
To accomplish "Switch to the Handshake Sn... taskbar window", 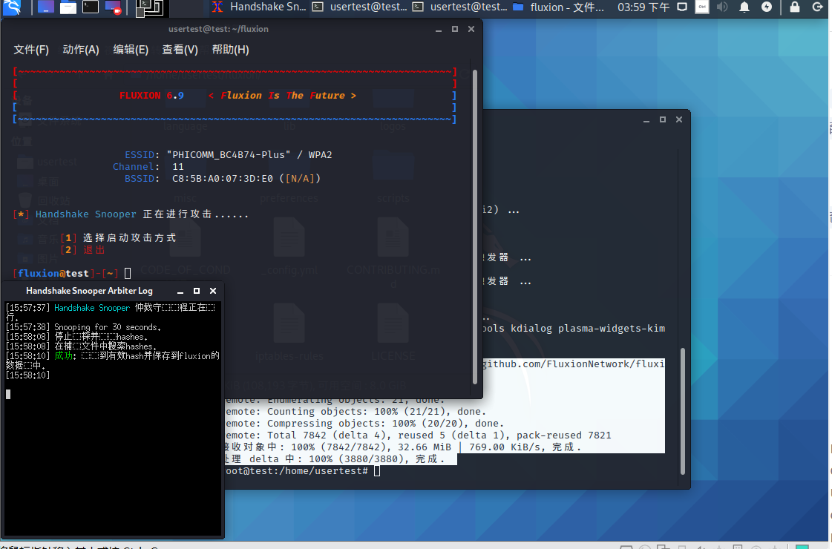I will click(x=260, y=7).
